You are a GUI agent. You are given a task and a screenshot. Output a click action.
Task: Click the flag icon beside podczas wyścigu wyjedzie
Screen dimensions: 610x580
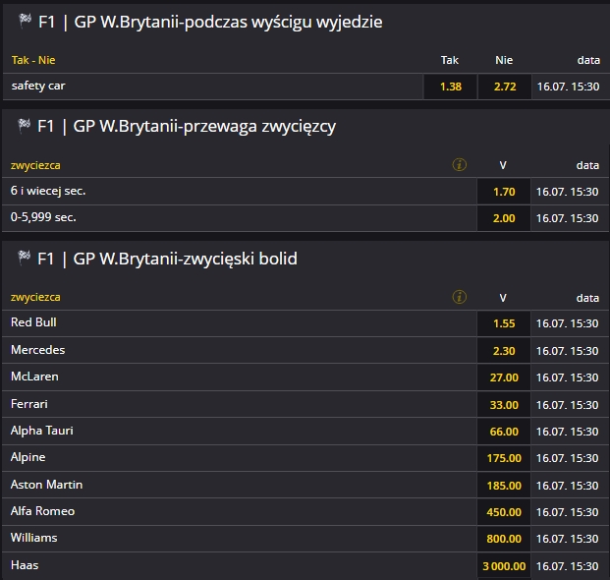(x=25, y=21)
